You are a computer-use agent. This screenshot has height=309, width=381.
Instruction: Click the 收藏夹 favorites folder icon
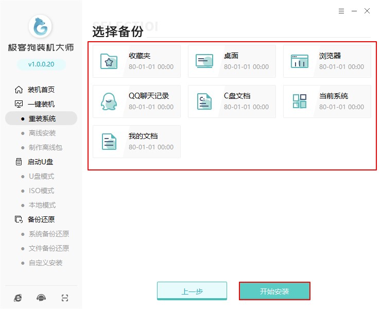click(109, 61)
